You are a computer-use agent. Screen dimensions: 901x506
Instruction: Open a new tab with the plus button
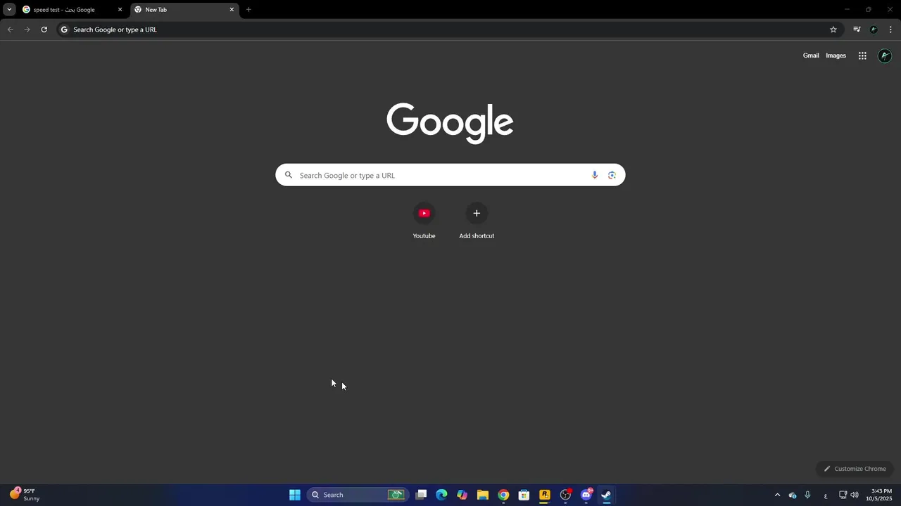click(x=248, y=10)
